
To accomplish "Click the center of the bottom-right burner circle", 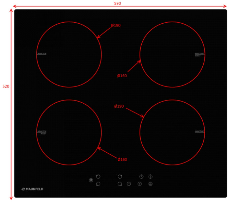I will pos(172,132).
